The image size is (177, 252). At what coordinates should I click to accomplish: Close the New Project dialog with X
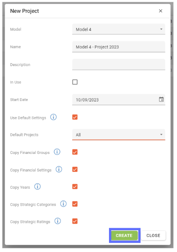pyautogui.click(x=161, y=11)
